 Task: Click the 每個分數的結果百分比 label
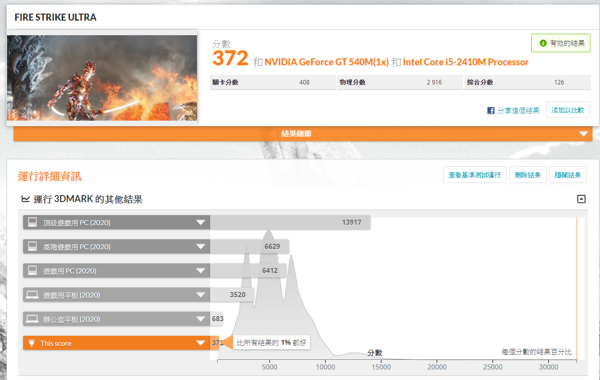pyautogui.click(x=537, y=352)
